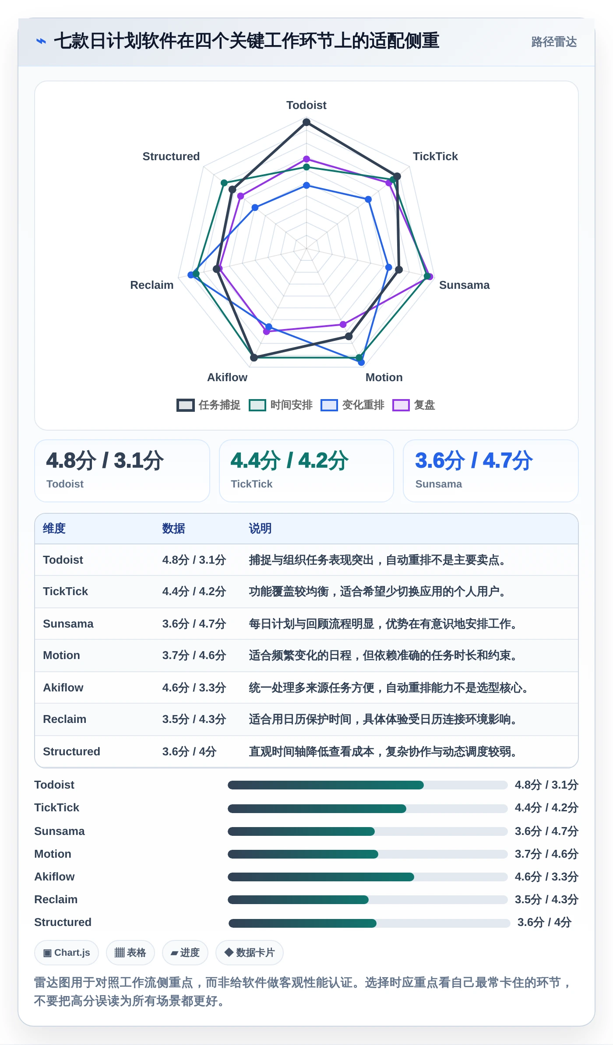
Task: Click the grid icon in the 表格 chip
Action: coord(120,953)
